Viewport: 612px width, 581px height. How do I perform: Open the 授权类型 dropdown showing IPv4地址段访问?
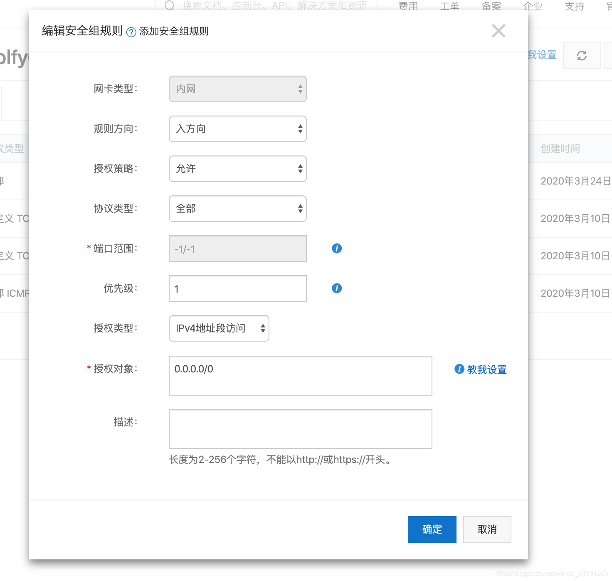[x=219, y=328]
